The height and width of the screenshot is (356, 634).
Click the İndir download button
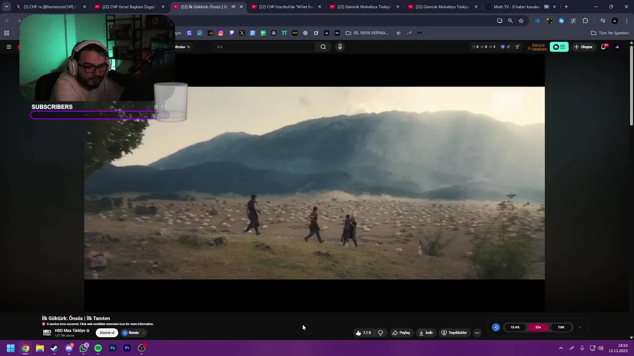[426, 333]
